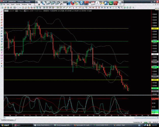The width and height of the screenshot is (159, 127).
Task: Select the ellipse drawing tool in sidebar
Action: point(2,58)
